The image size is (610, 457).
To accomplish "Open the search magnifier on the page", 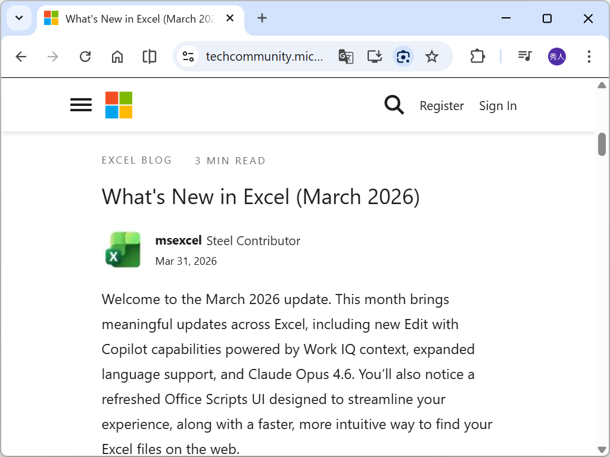I will click(x=394, y=105).
